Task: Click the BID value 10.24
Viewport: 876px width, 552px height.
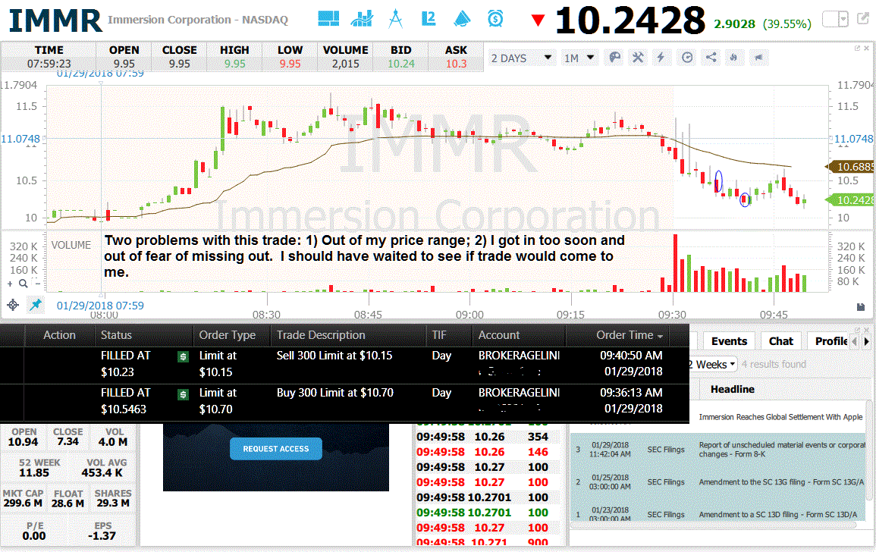Action: (401, 64)
